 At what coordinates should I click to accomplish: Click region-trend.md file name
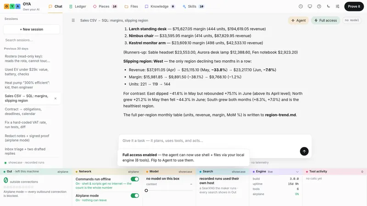click(x=280, y=115)
